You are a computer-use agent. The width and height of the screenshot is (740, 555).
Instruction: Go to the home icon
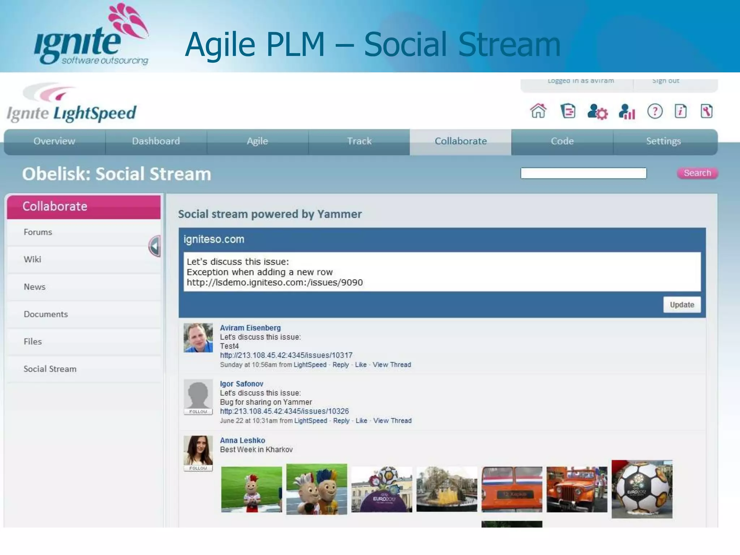538,111
